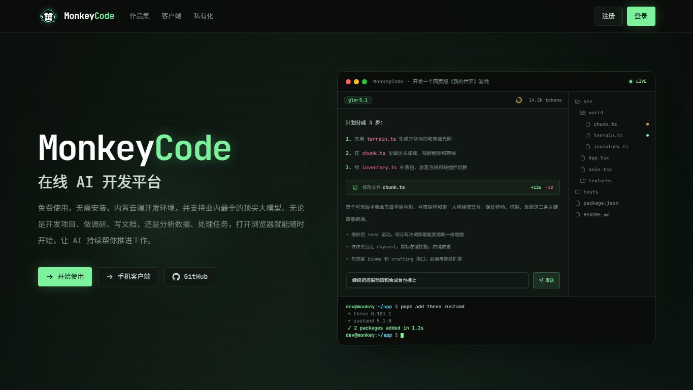Click the textures folder icon

click(x=583, y=181)
